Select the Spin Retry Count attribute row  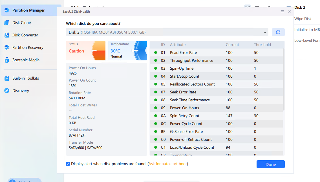[x=185, y=116]
